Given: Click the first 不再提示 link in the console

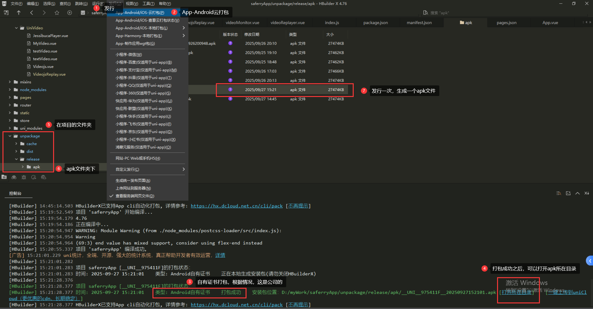Looking at the screenshot, I should point(298,206).
